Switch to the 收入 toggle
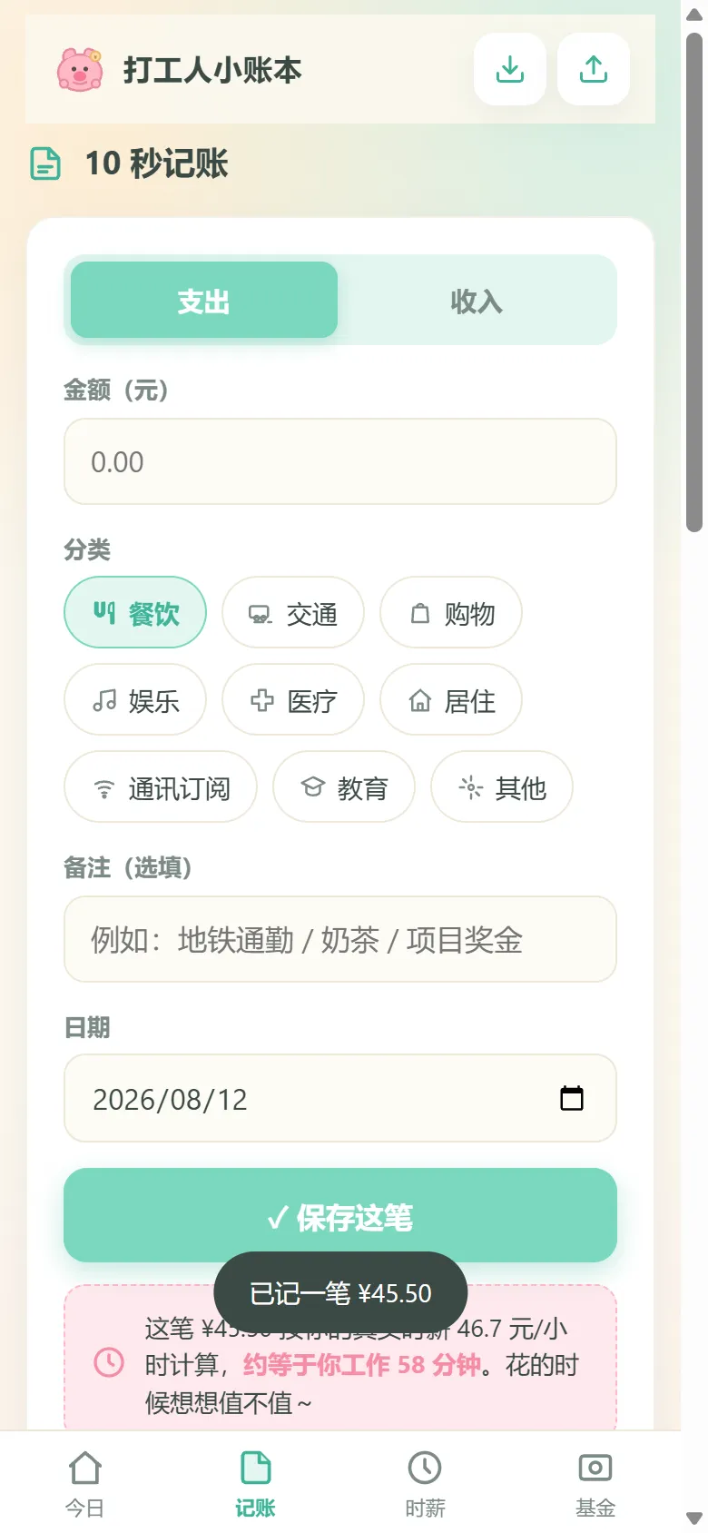The height and width of the screenshot is (1533, 708). point(477,301)
